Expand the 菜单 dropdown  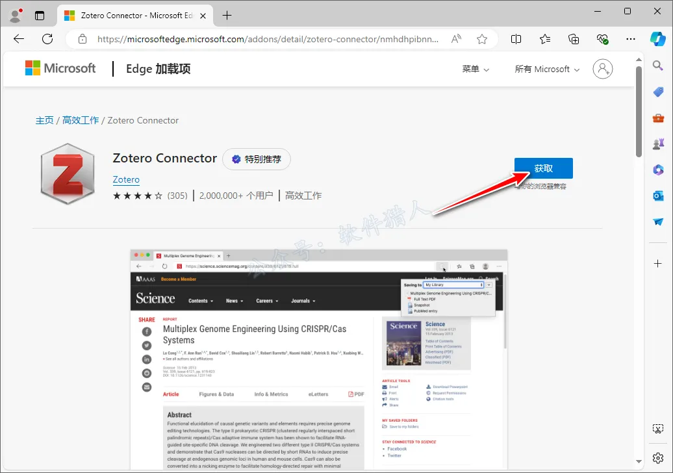point(476,69)
